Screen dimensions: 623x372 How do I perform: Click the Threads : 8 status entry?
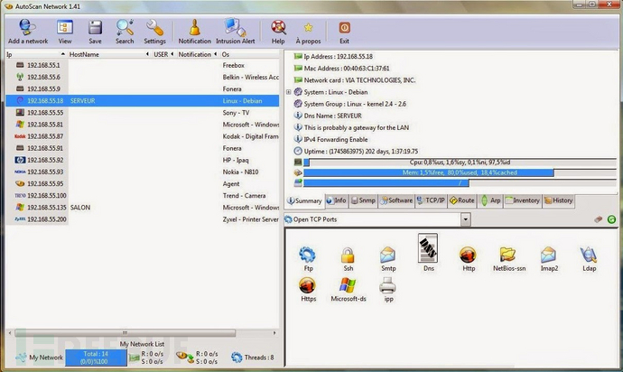point(253,358)
